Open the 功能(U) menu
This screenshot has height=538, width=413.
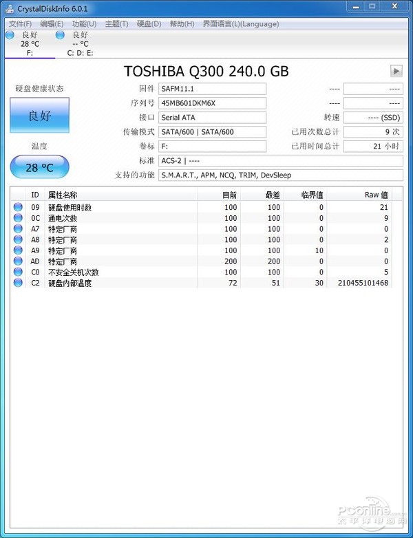click(x=84, y=24)
